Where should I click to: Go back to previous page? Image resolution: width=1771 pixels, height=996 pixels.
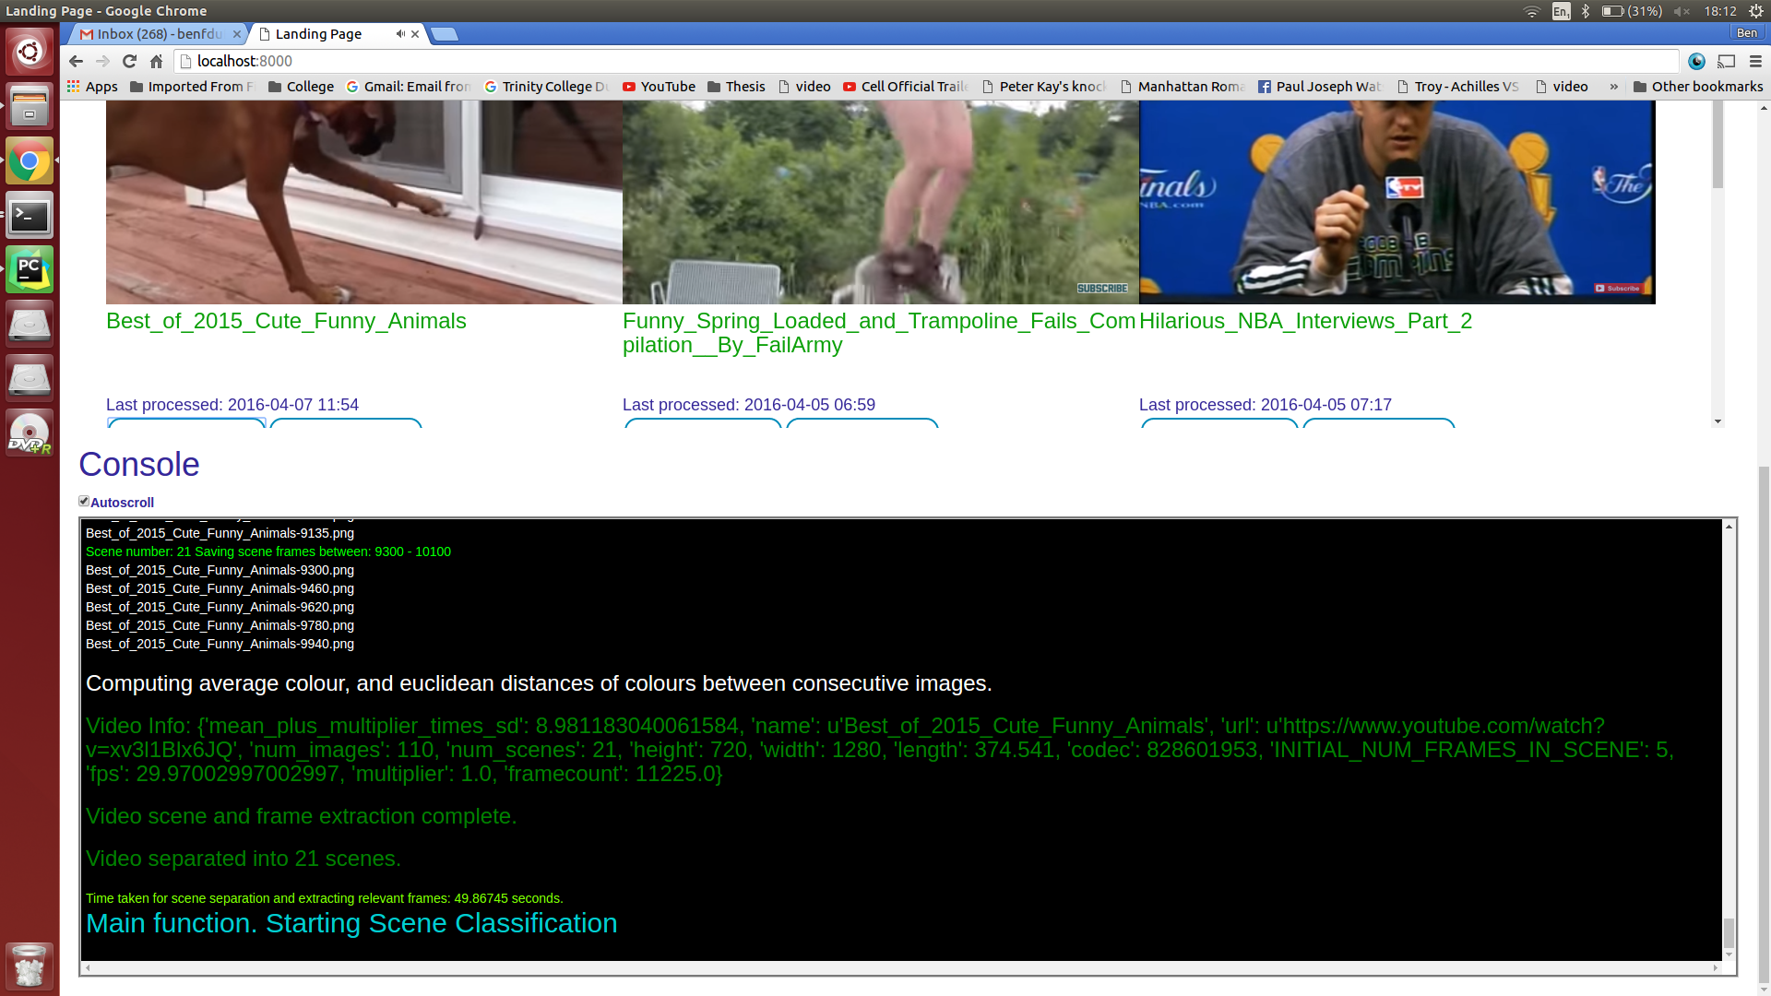(x=76, y=61)
